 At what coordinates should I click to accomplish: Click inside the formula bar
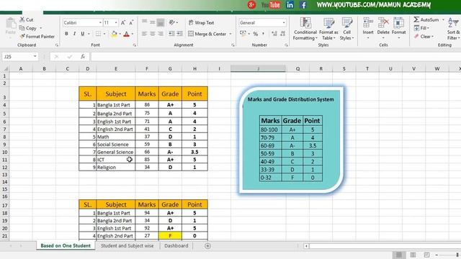(275, 57)
